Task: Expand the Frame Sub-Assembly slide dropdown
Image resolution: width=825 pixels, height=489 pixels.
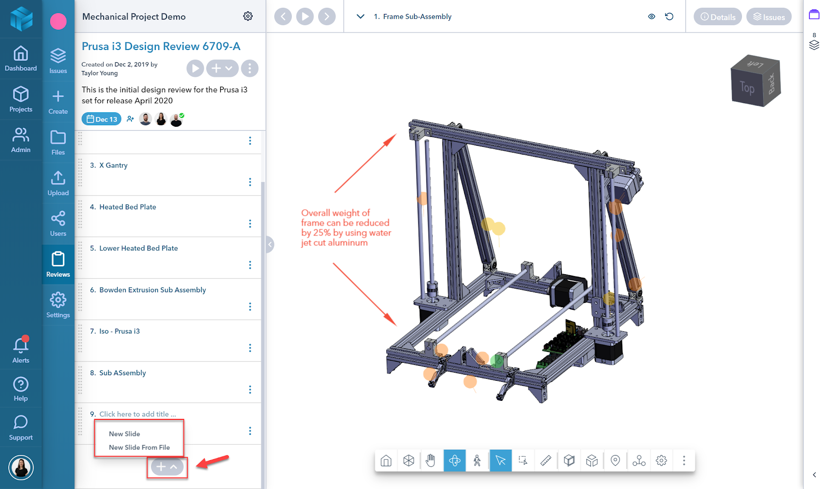Action: (360, 16)
